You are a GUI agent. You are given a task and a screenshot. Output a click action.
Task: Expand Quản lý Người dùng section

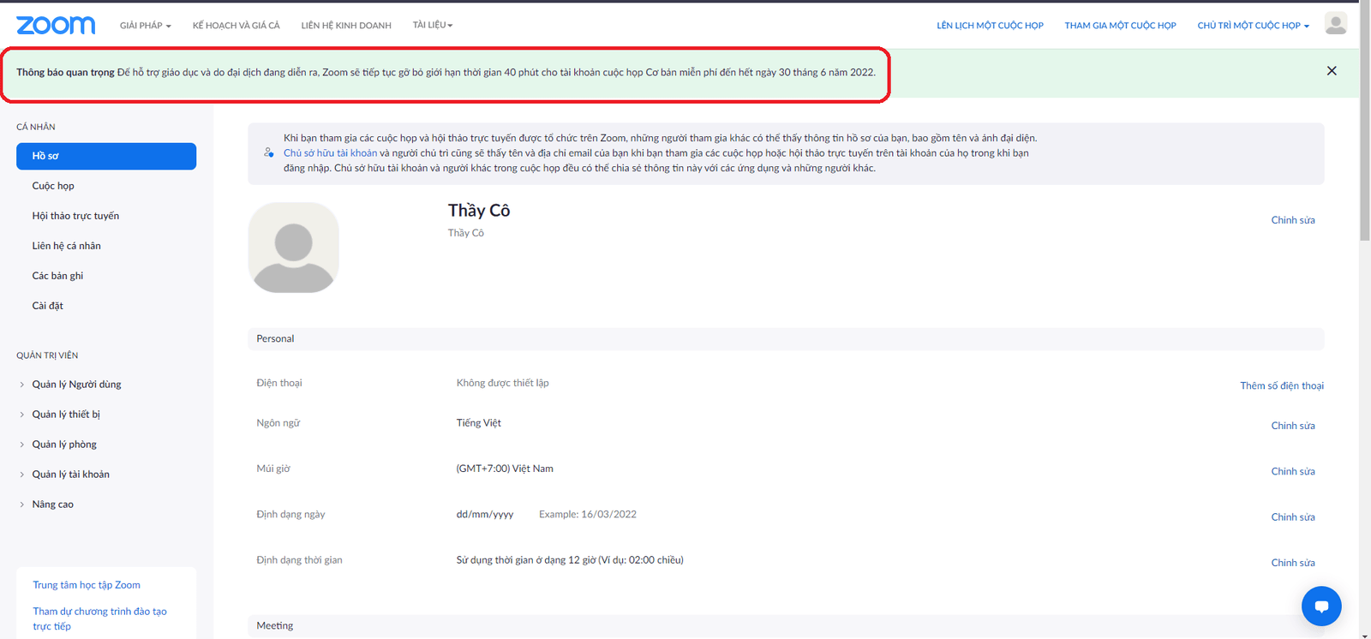(76, 385)
